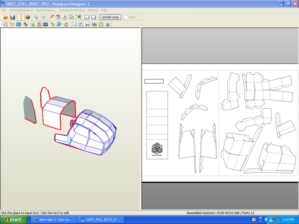Click the Assembled size status bar text
The width and height of the screenshot is (299, 224).
coord(221,213)
